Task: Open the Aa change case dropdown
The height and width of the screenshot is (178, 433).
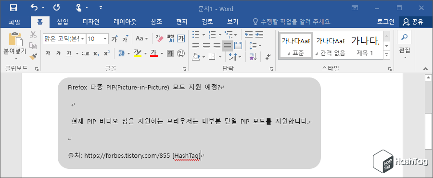Action: click(142, 38)
